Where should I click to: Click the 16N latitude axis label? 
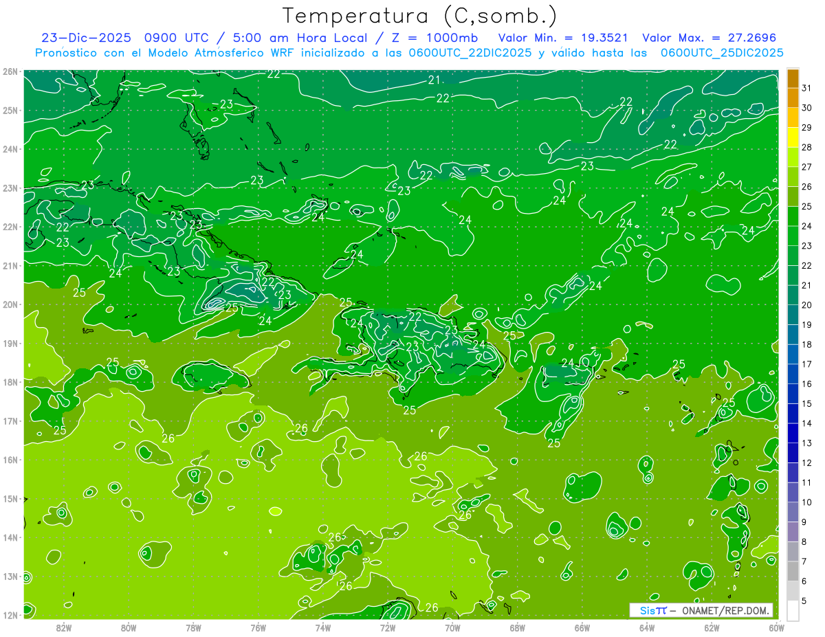click(10, 460)
